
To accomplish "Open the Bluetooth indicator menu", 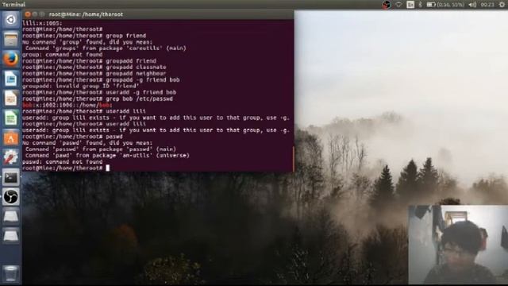I will (x=420, y=5).
